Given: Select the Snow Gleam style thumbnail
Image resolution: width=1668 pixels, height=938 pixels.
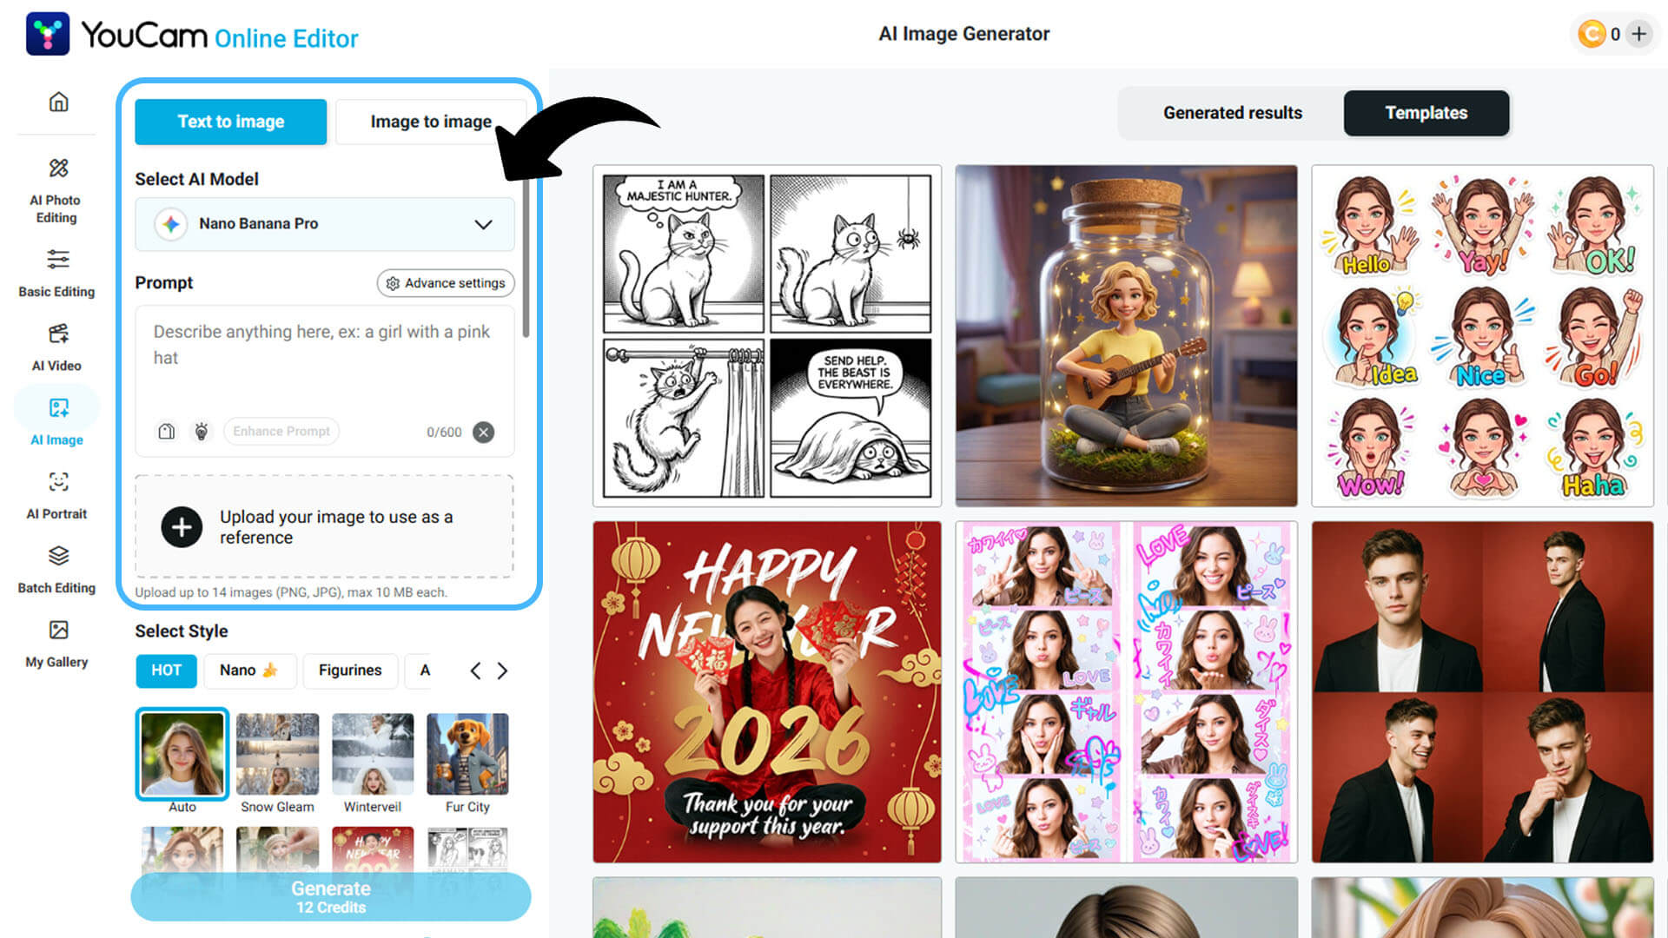Looking at the screenshot, I should (276, 753).
